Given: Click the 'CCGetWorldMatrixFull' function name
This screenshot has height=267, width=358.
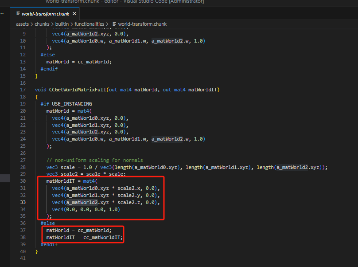Looking at the screenshot, I should (78, 90).
